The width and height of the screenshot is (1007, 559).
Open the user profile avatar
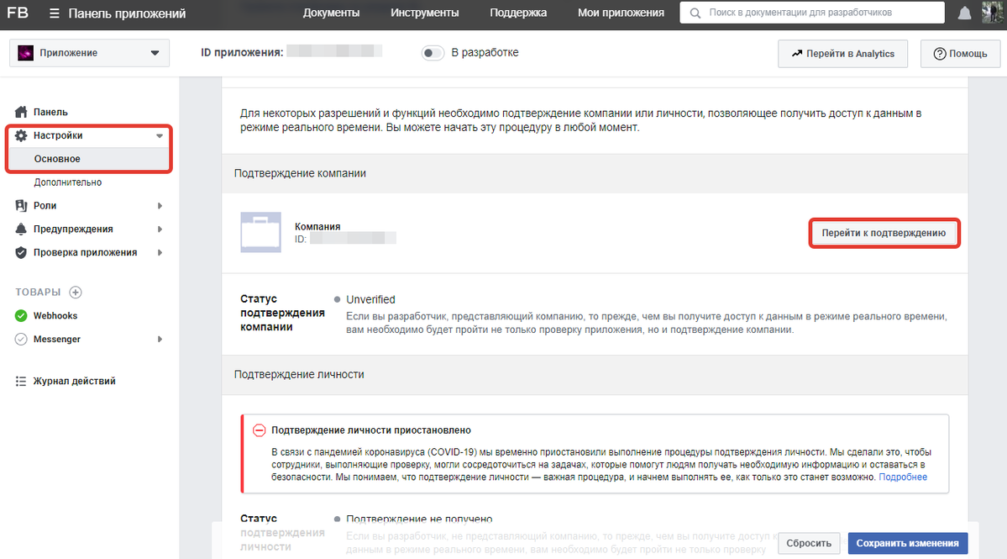tap(991, 13)
